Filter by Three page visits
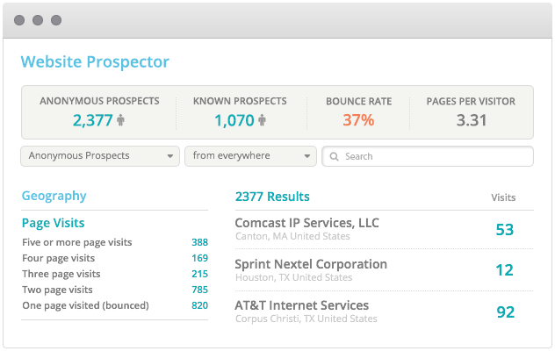 [x=61, y=274]
